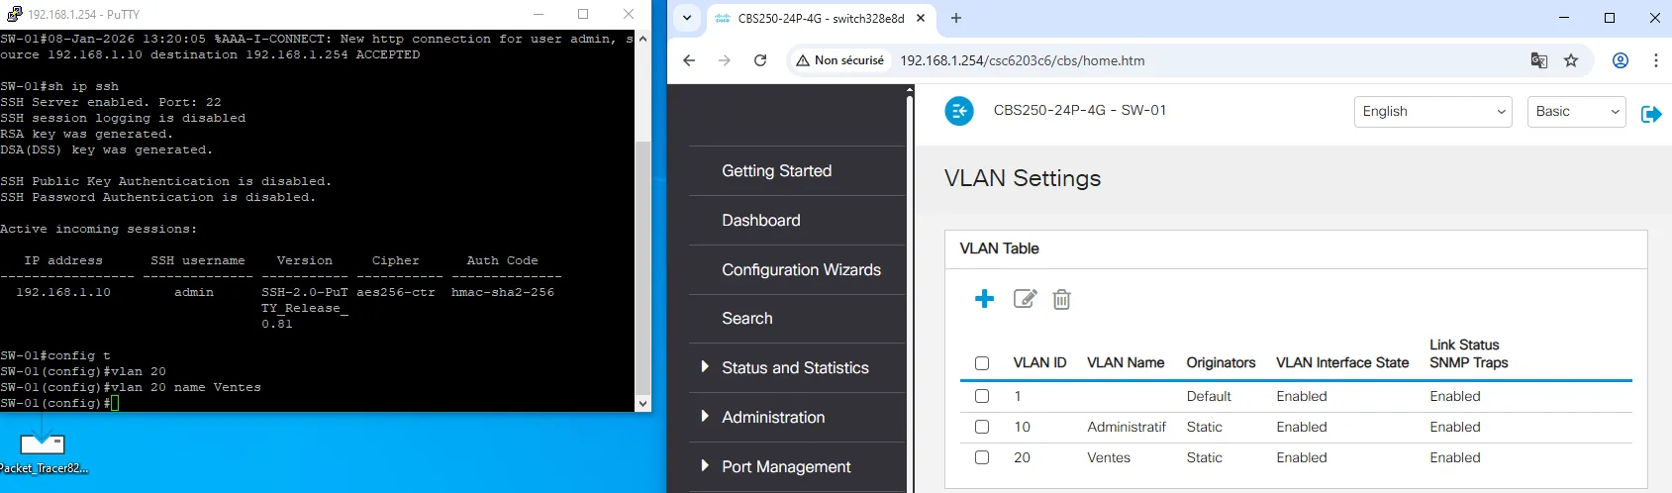Expand the Port Management menu
1672x493 pixels.
786,466
